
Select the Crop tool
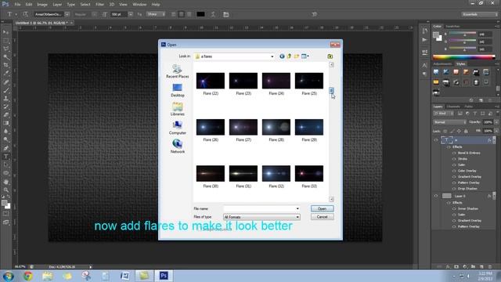5,65
